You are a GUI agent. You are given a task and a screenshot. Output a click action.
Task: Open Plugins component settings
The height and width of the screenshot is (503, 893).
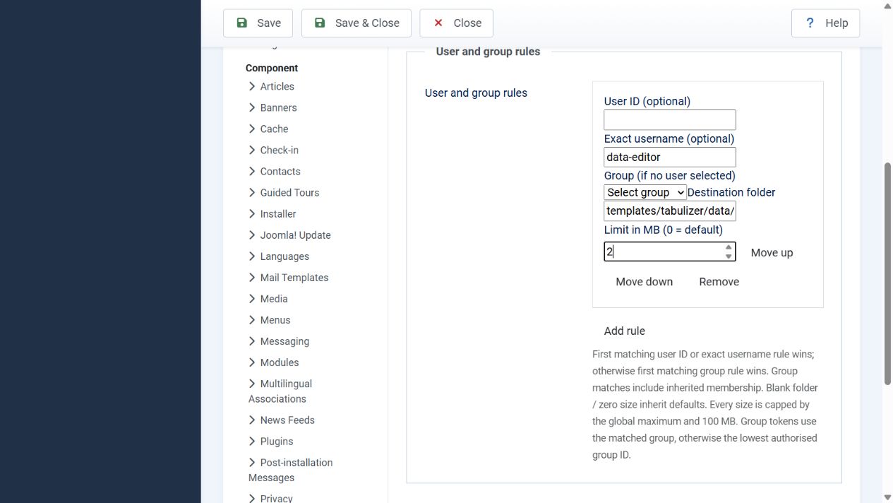click(277, 442)
